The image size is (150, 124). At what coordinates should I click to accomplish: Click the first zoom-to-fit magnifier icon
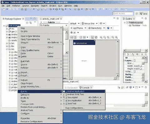101,37
